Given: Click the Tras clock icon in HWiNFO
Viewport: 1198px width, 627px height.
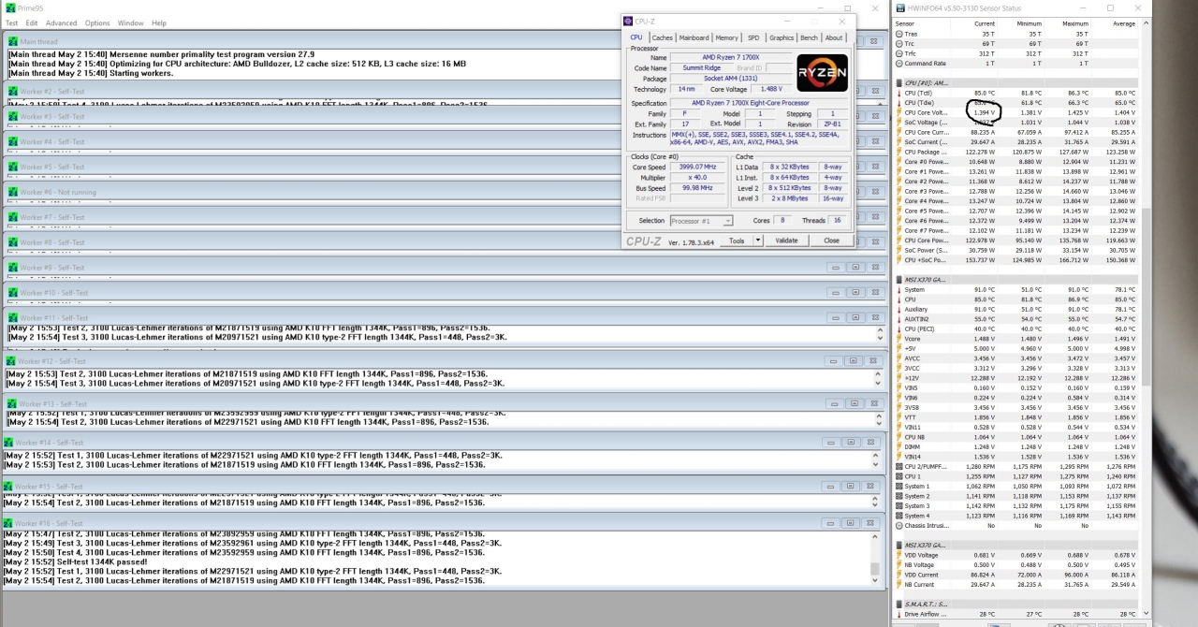Looking at the screenshot, I should (x=899, y=34).
